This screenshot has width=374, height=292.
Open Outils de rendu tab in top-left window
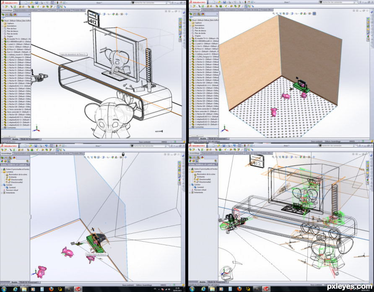65,10
